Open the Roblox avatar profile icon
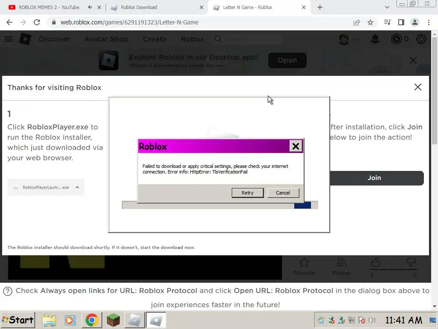438x329 pixels. pos(343,39)
